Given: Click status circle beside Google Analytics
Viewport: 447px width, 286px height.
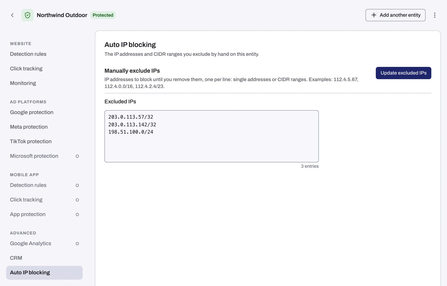Looking at the screenshot, I should pyautogui.click(x=77, y=243).
